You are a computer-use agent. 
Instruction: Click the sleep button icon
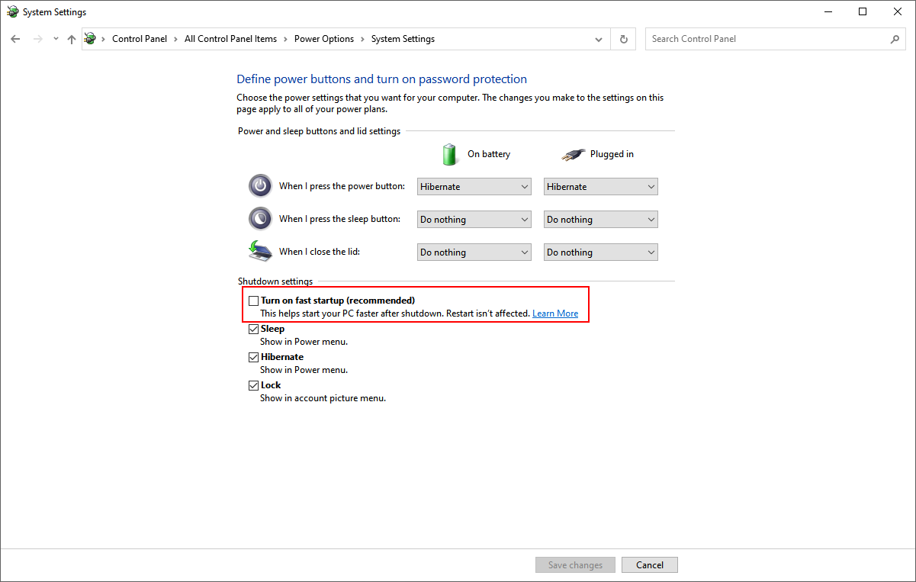[x=260, y=218]
